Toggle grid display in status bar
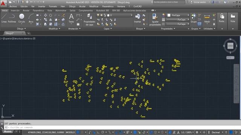Image resolution: width=241 pixels, height=135 pixels. point(78,132)
